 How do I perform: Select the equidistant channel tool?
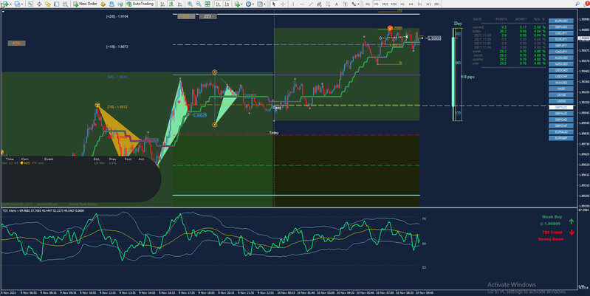(319, 4)
